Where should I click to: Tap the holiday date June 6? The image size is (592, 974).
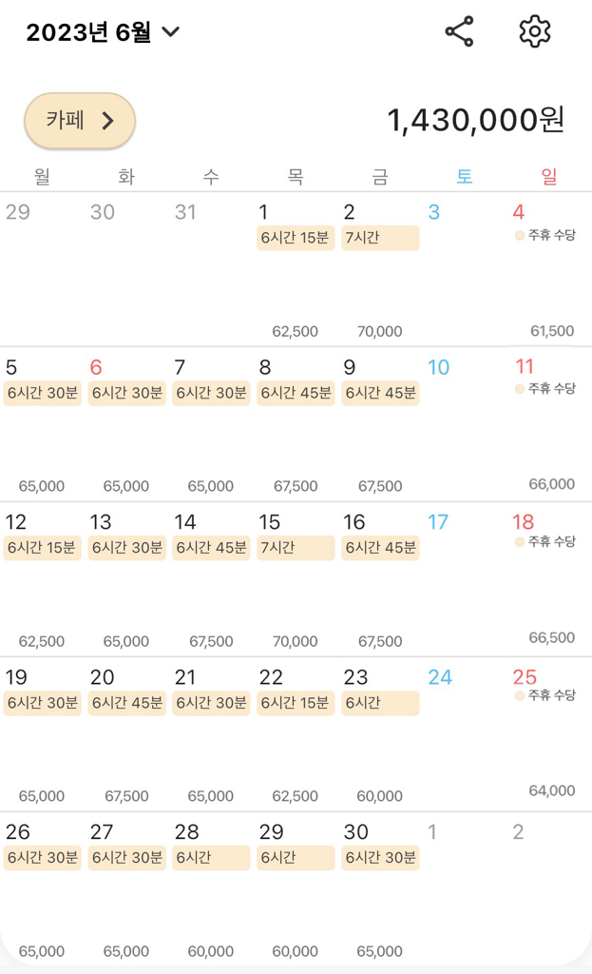click(x=96, y=367)
